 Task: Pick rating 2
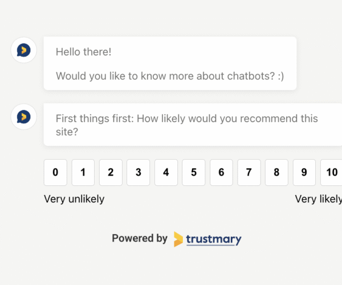point(111,172)
